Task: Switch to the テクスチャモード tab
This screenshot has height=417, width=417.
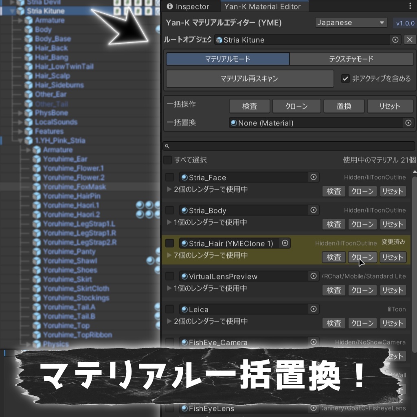Action: 352,59
